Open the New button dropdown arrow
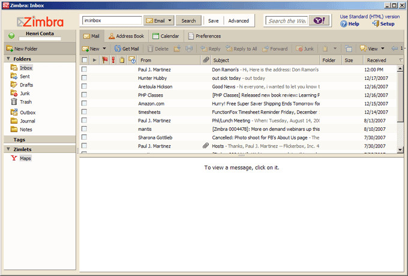Image resolution: width=408 pixels, height=276 pixels. pos(104,49)
